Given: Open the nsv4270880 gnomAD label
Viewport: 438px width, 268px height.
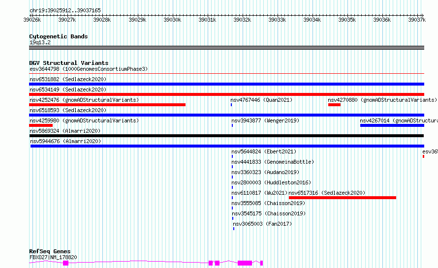Looking at the screenshot, I should (x=382, y=100).
